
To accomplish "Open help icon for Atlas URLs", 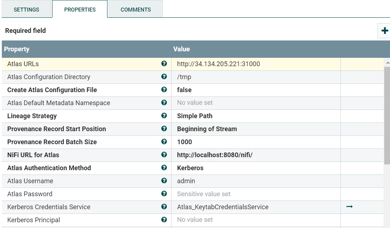I will (x=164, y=64).
